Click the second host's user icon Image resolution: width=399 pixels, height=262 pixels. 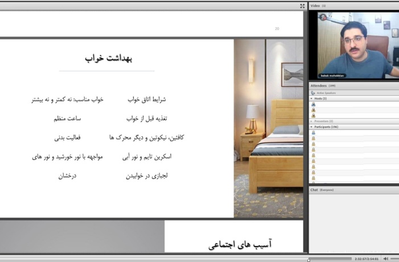[x=313, y=110]
